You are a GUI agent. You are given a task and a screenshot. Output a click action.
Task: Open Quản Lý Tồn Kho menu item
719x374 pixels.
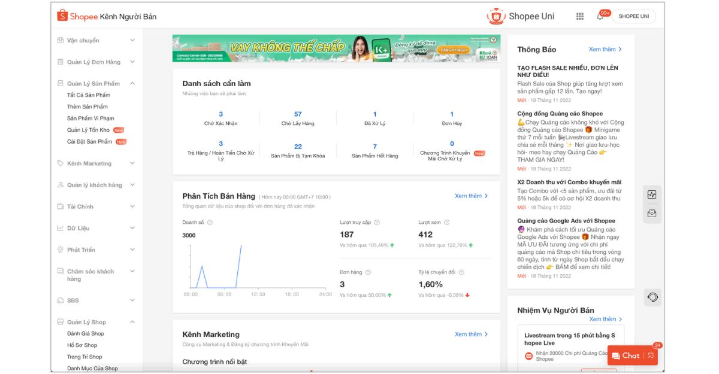pyautogui.click(x=89, y=130)
